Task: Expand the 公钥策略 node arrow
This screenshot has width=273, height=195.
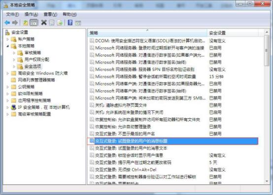Action: tap(7, 87)
